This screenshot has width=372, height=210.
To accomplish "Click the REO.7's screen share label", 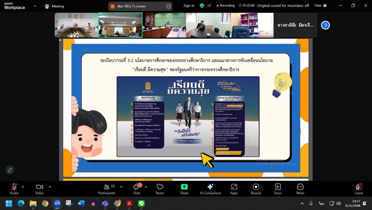I will point(131,6).
